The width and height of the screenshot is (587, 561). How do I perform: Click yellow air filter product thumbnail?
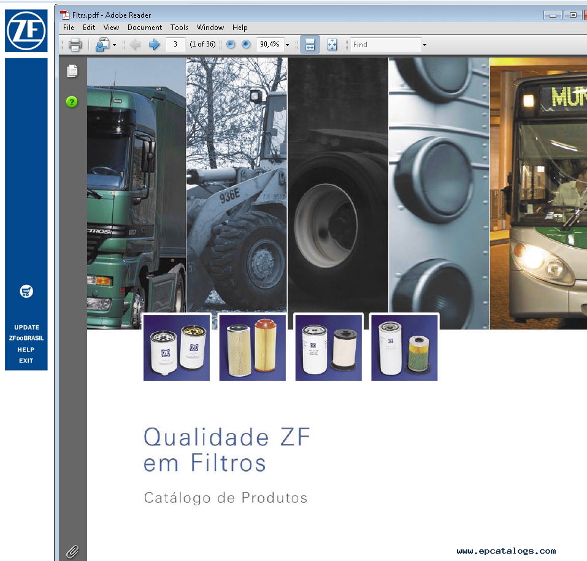coord(252,347)
